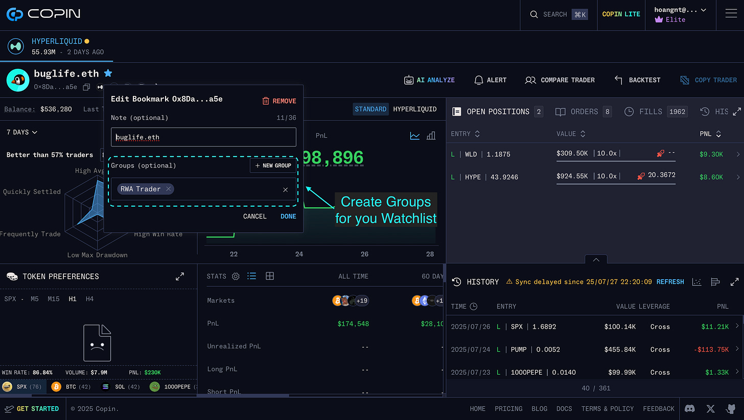Open the search box
This screenshot has width=744, height=420.
559,14
